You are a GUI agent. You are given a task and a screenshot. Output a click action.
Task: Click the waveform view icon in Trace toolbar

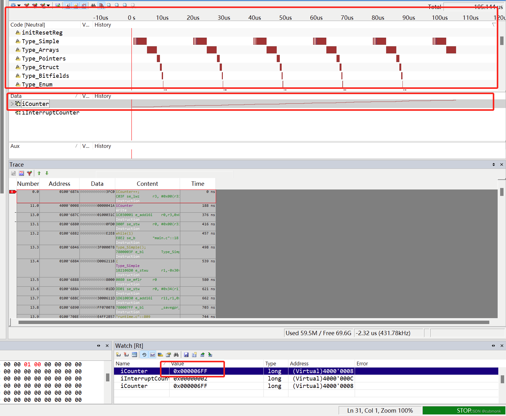coord(21,173)
